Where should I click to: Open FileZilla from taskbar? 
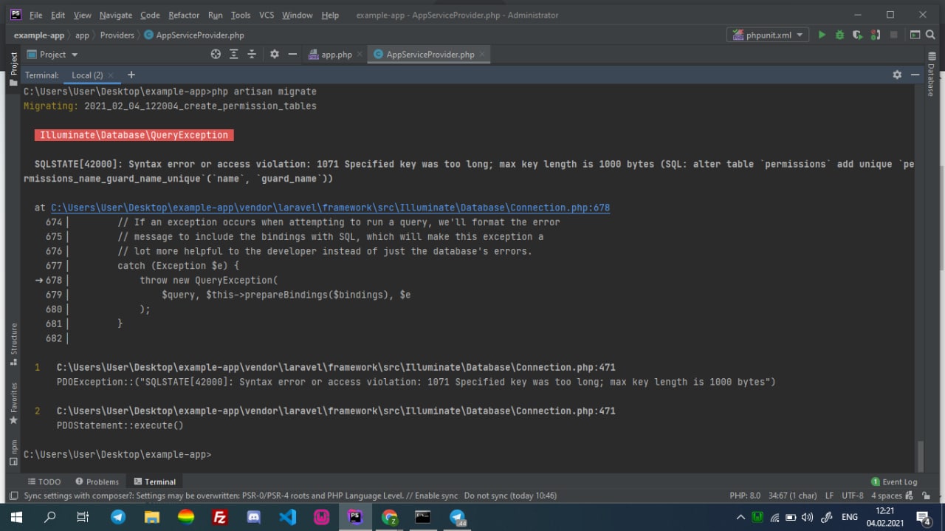(219, 517)
